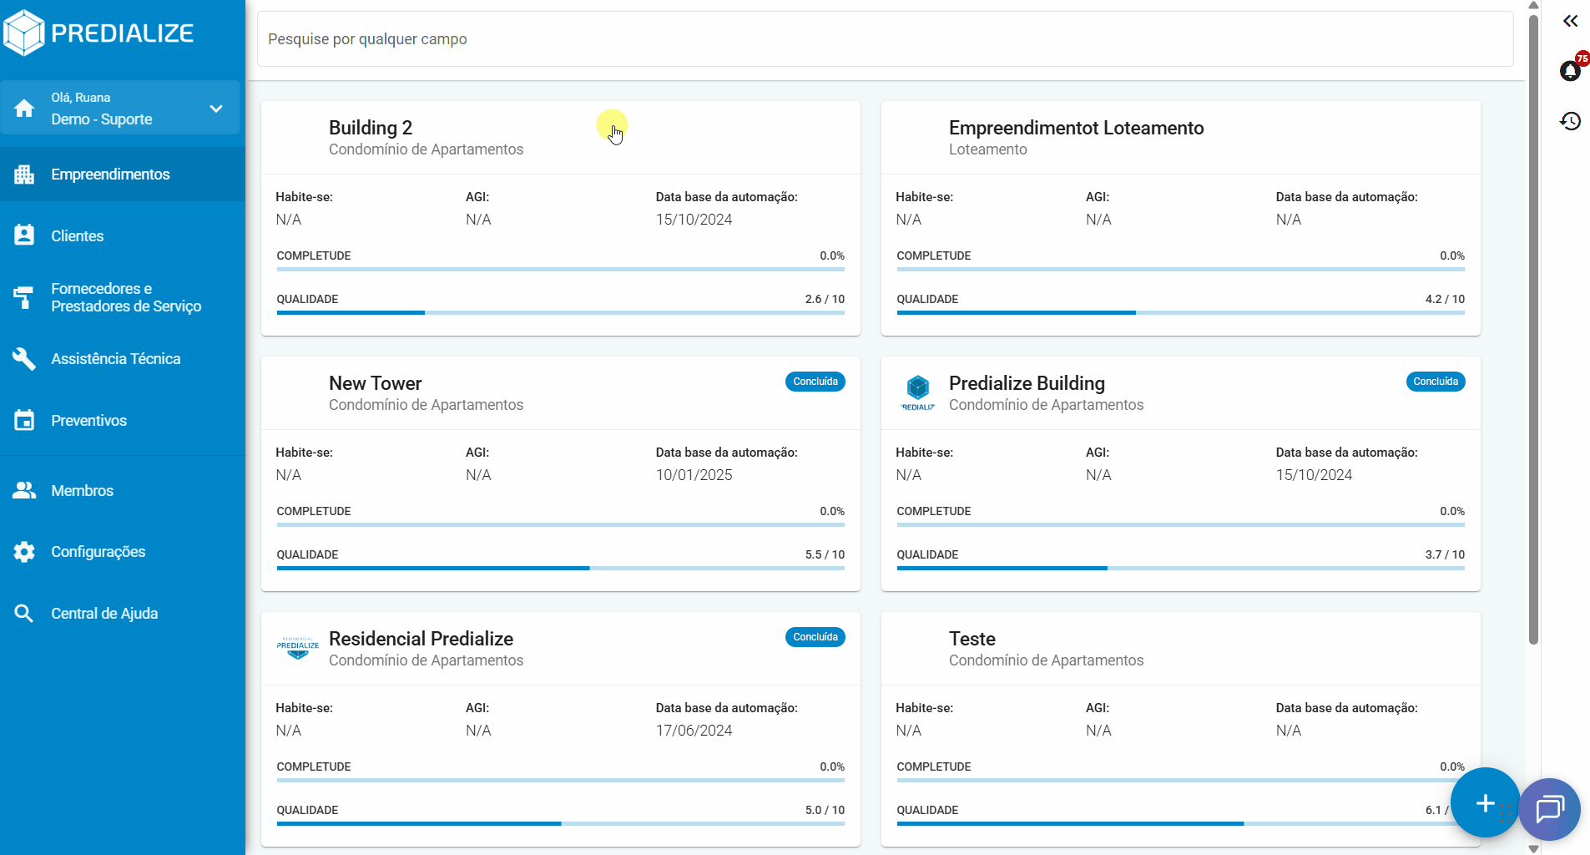Open Empreendimentos in the sidebar
Viewport: 1590px width, 855px height.
(x=110, y=175)
